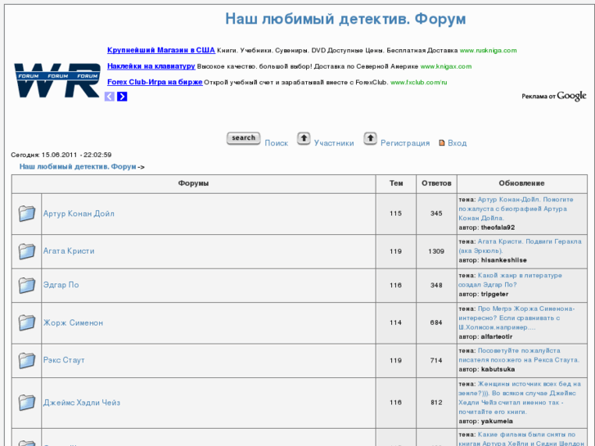The width and height of the screenshot is (595, 446).
Task: Click the folder icon beside Артур Конан Дойл
Action: tap(27, 214)
